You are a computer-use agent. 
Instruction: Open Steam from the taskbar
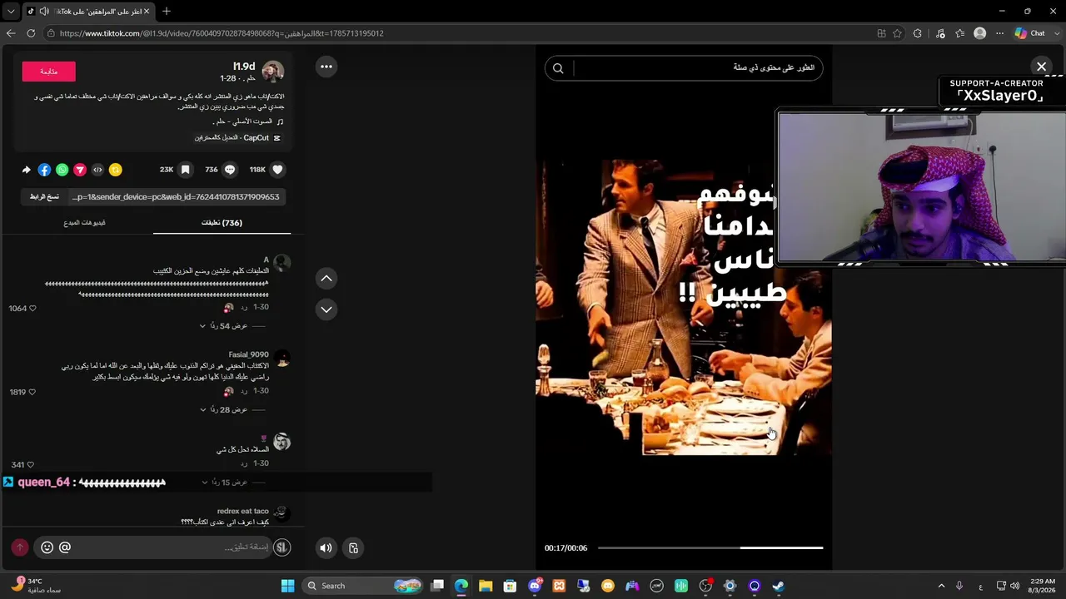click(778, 586)
